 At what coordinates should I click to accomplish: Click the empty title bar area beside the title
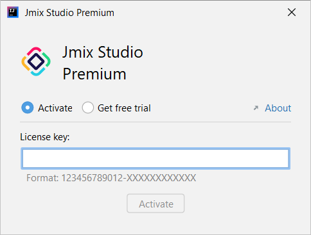coord(199,12)
